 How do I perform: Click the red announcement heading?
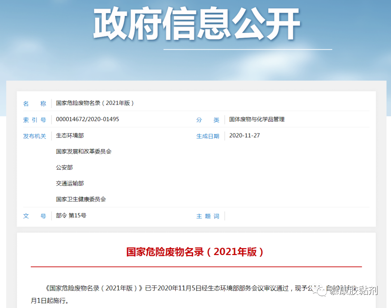pos(195,251)
